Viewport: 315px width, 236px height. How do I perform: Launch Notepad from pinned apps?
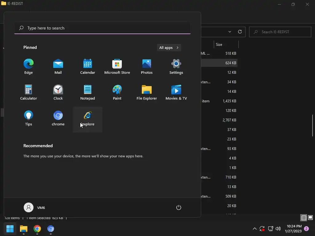(88, 92)
